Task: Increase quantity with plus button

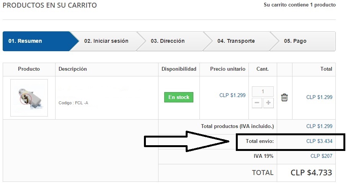Action: [x=269, y=103]
